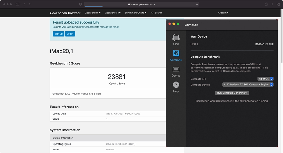
Task: Toggle the Safari sidebar icon
Action: click(x=18, y=4)
